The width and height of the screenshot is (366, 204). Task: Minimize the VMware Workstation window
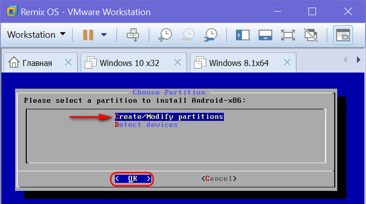277,12
